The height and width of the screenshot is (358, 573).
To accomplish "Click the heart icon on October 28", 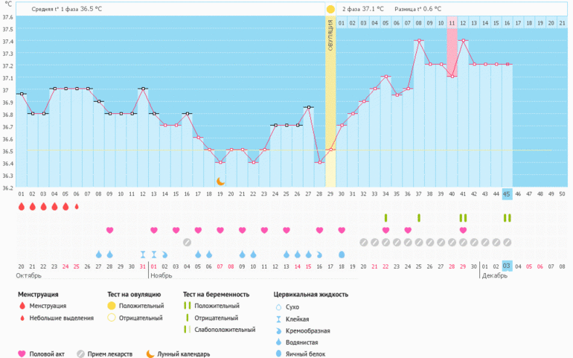I will pyautogui.click(x=110, y=230).
